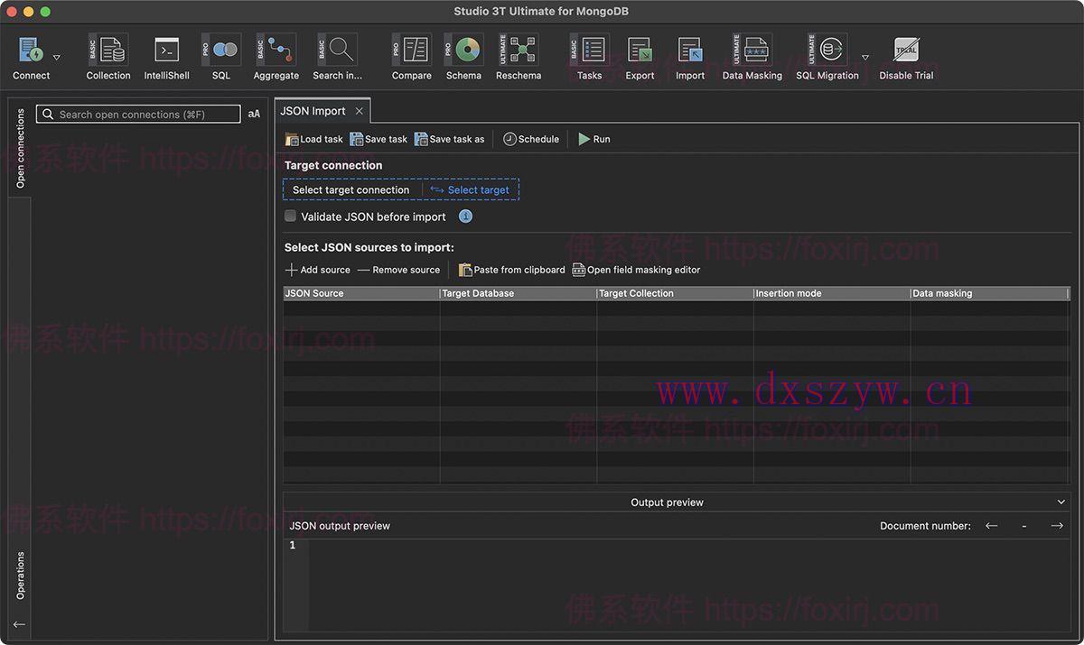The height and width of the screenshot is (645, 1084).
Task: Open field masking editor
Action: tap(636, 270)
